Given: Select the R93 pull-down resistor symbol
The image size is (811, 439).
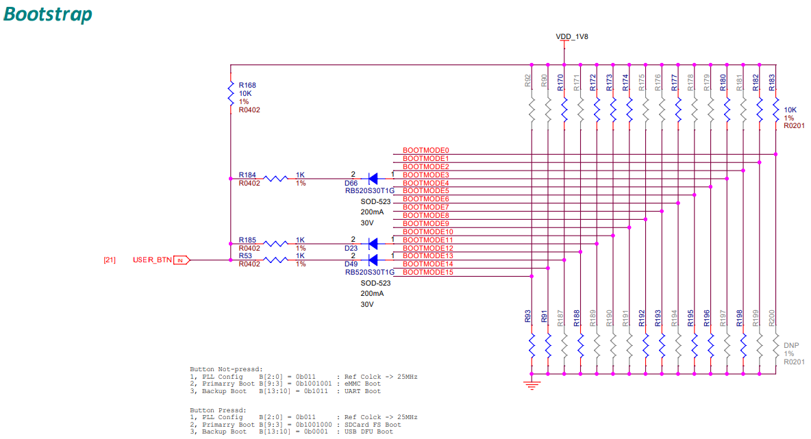Looking at the screenshot, I should [x=532, y=346].
